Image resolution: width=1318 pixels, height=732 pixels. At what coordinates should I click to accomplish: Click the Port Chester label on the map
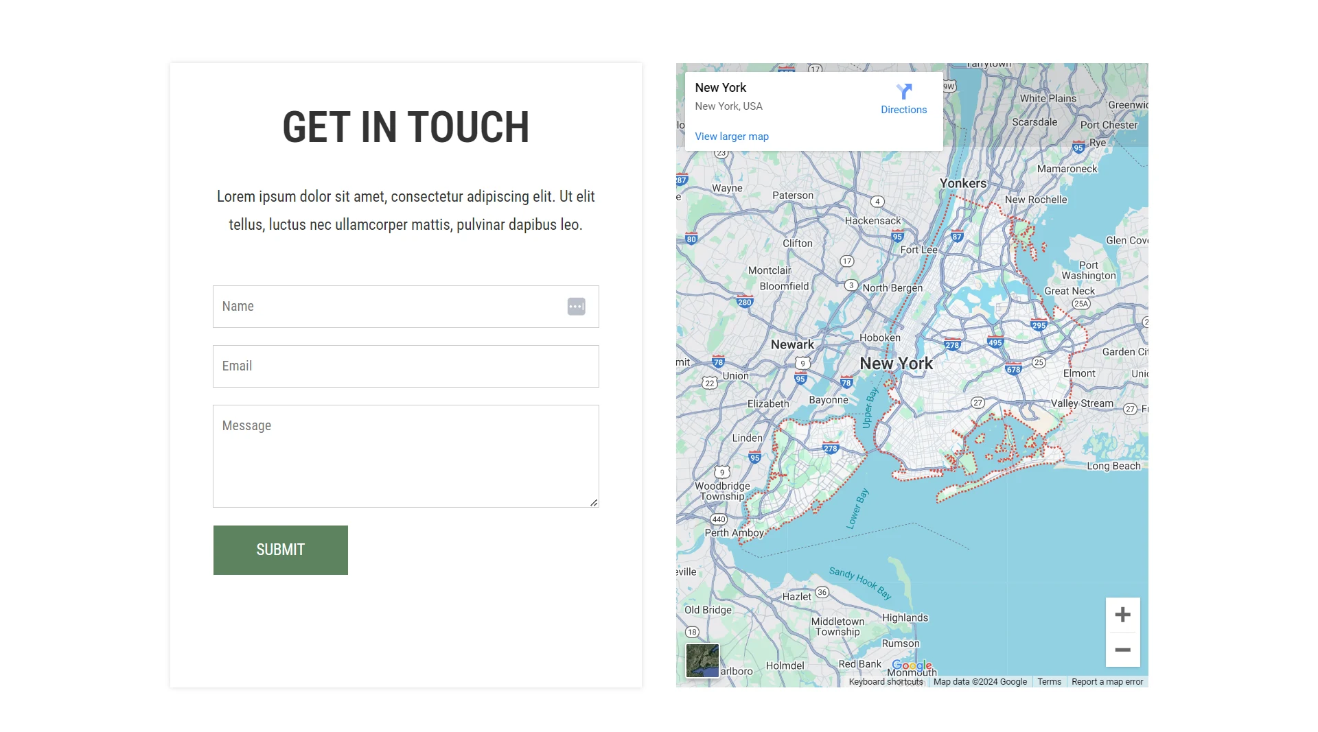coord(1109,125)
